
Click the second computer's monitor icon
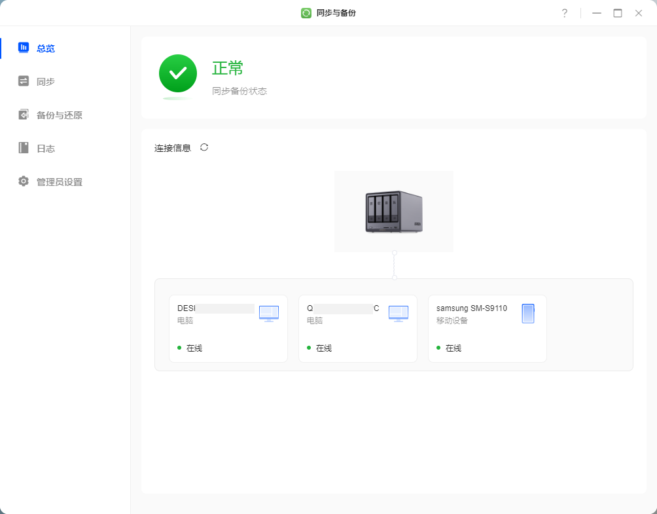[x=399, y=314]
